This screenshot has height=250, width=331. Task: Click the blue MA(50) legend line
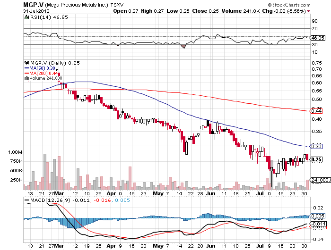26,68
